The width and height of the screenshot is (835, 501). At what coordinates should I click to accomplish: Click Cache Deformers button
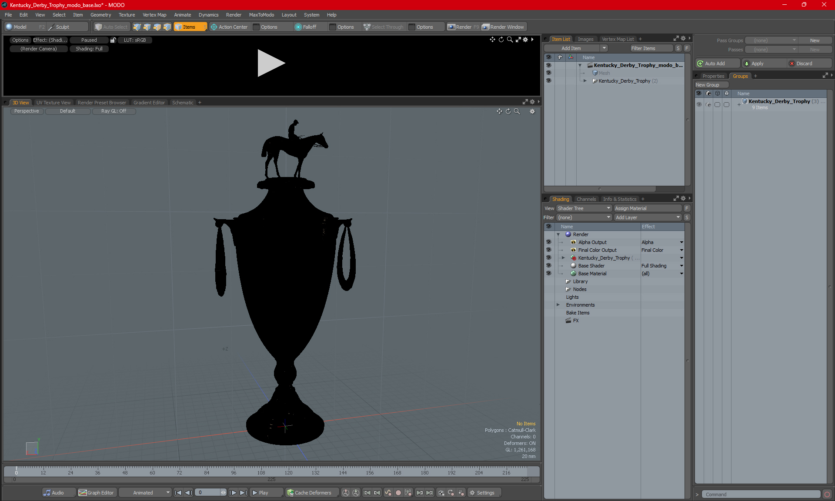pyautogui.click(x=312, y=493)
